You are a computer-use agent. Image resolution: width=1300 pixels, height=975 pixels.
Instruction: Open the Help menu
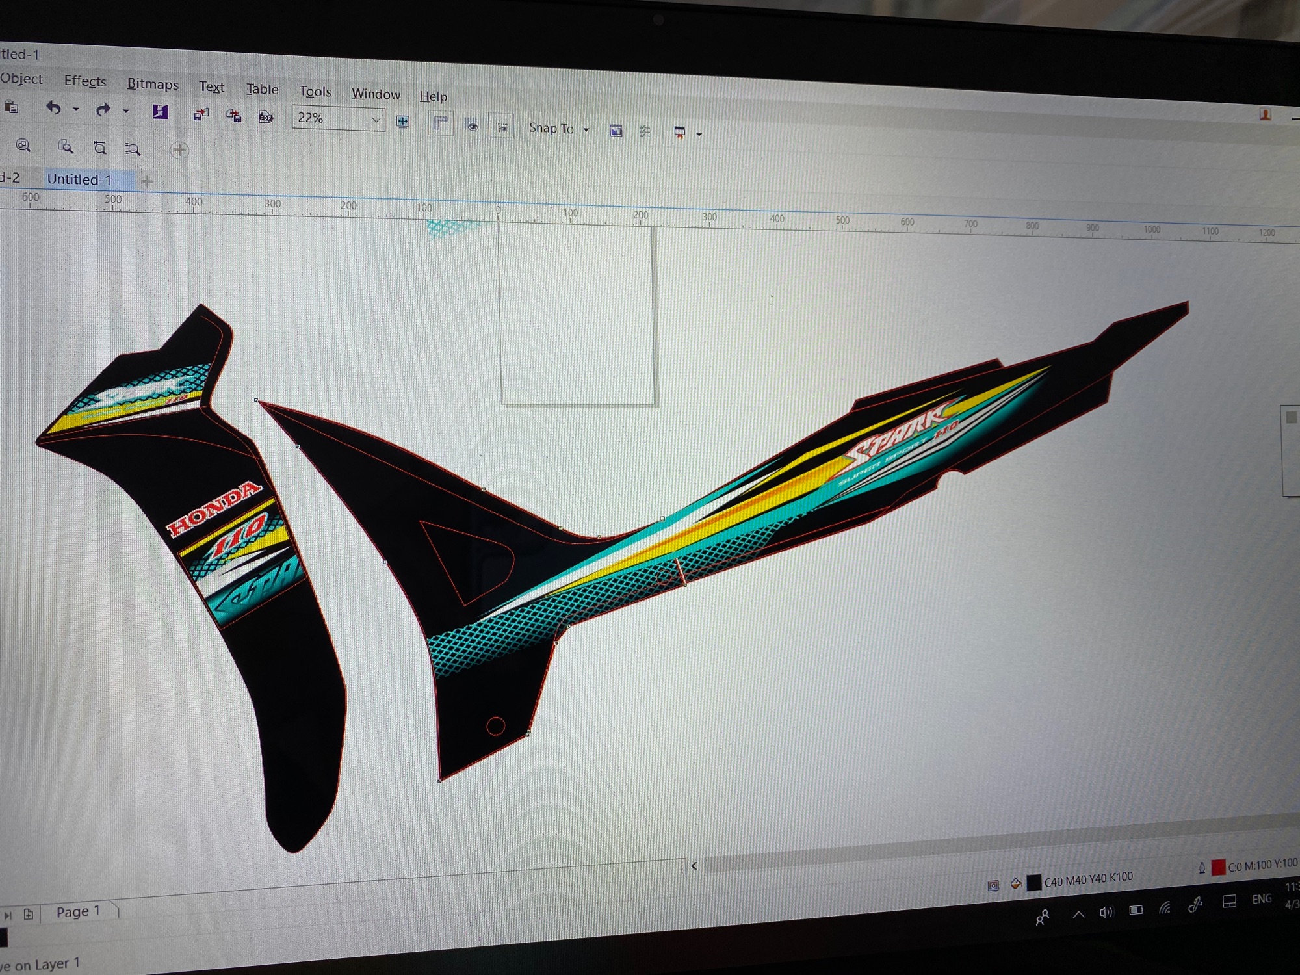(434, 97)
